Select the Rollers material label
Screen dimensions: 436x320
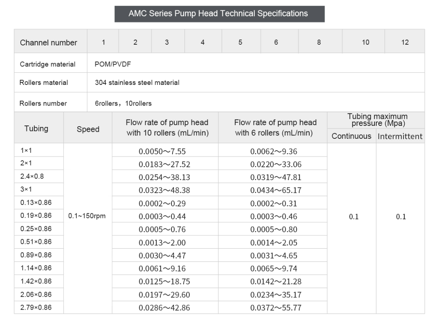(x=43, y=83)
